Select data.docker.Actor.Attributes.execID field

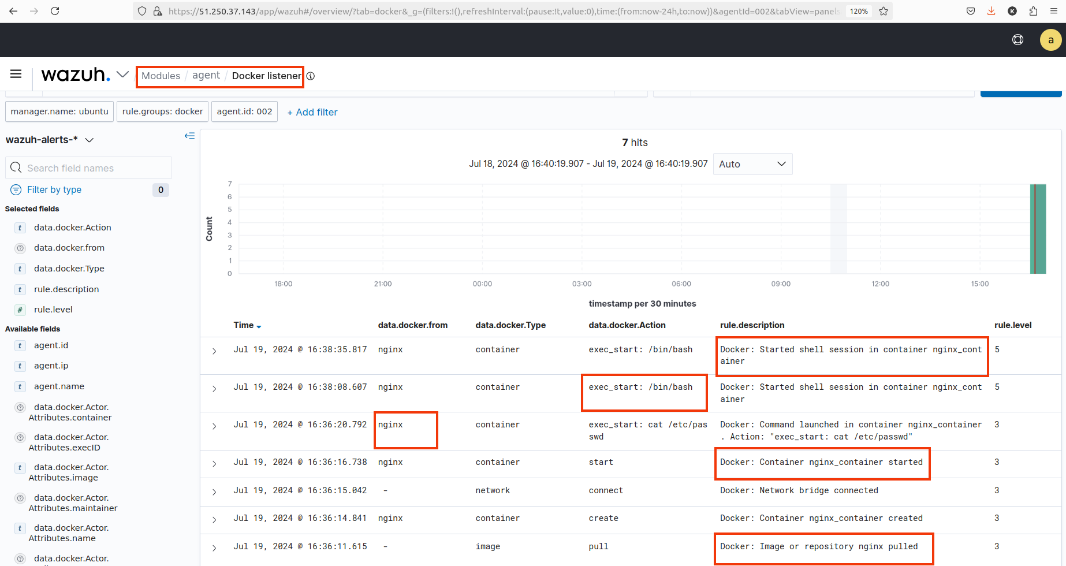click(x=69, y=442)
